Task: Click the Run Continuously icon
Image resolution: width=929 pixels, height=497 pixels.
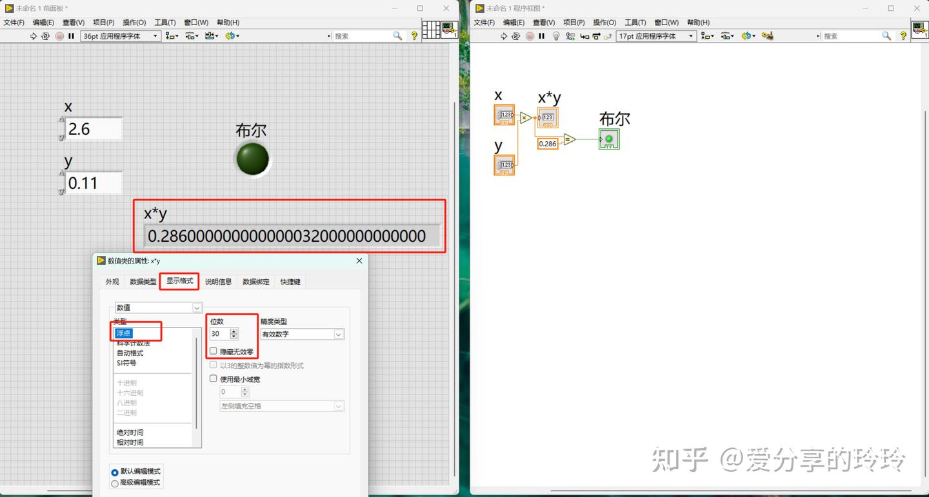Action: click(x=45, y=35)
